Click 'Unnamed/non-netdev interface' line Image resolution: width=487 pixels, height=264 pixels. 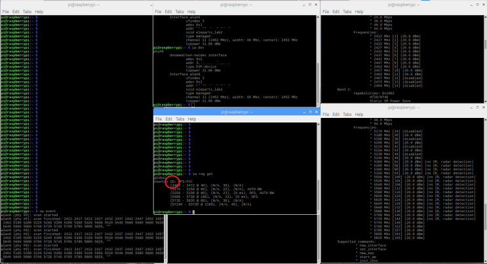[x=198, y=55]
